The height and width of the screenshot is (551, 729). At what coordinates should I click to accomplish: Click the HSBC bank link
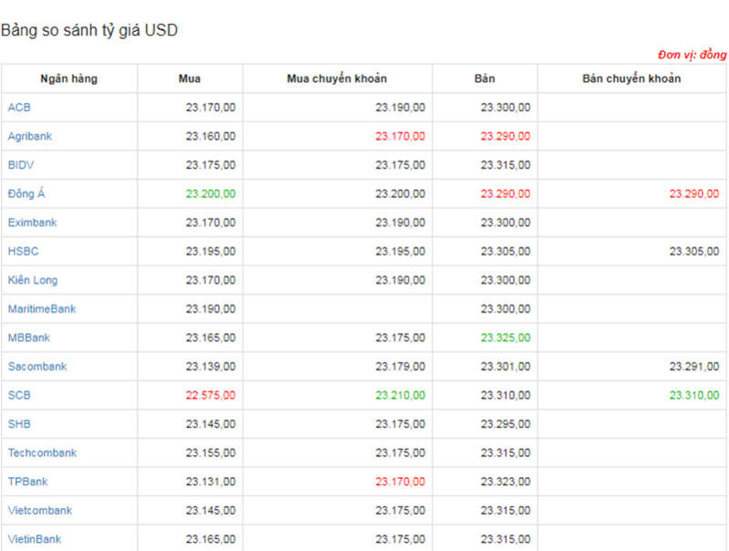[x=23, y=252]
